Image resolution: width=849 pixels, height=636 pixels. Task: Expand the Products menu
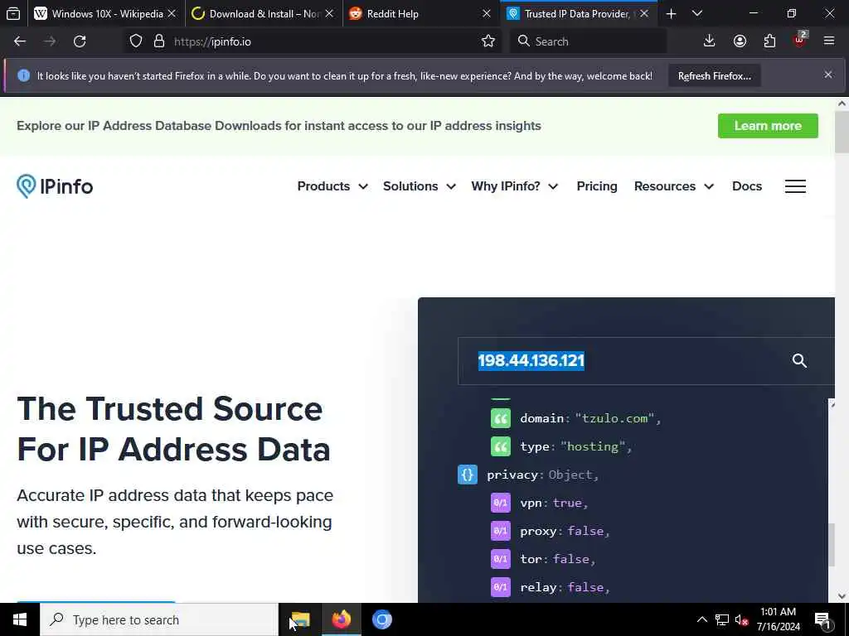click(x=332, y=186)
